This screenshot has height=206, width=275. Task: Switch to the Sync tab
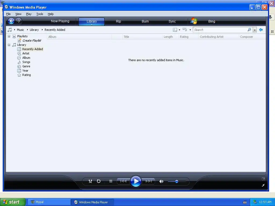tap(172, 21)
